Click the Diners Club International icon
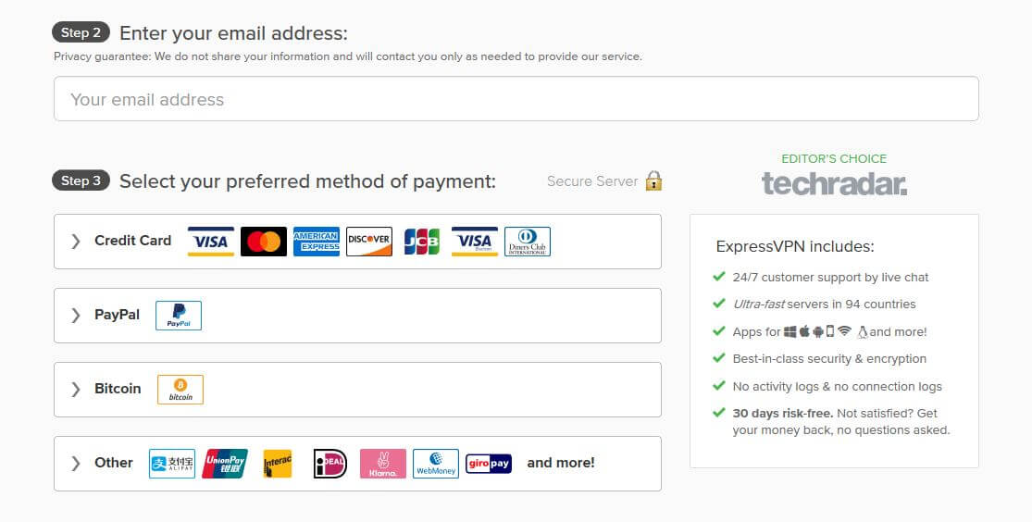The width and height of the screenshot is (1032, 522). coord(528,242)
